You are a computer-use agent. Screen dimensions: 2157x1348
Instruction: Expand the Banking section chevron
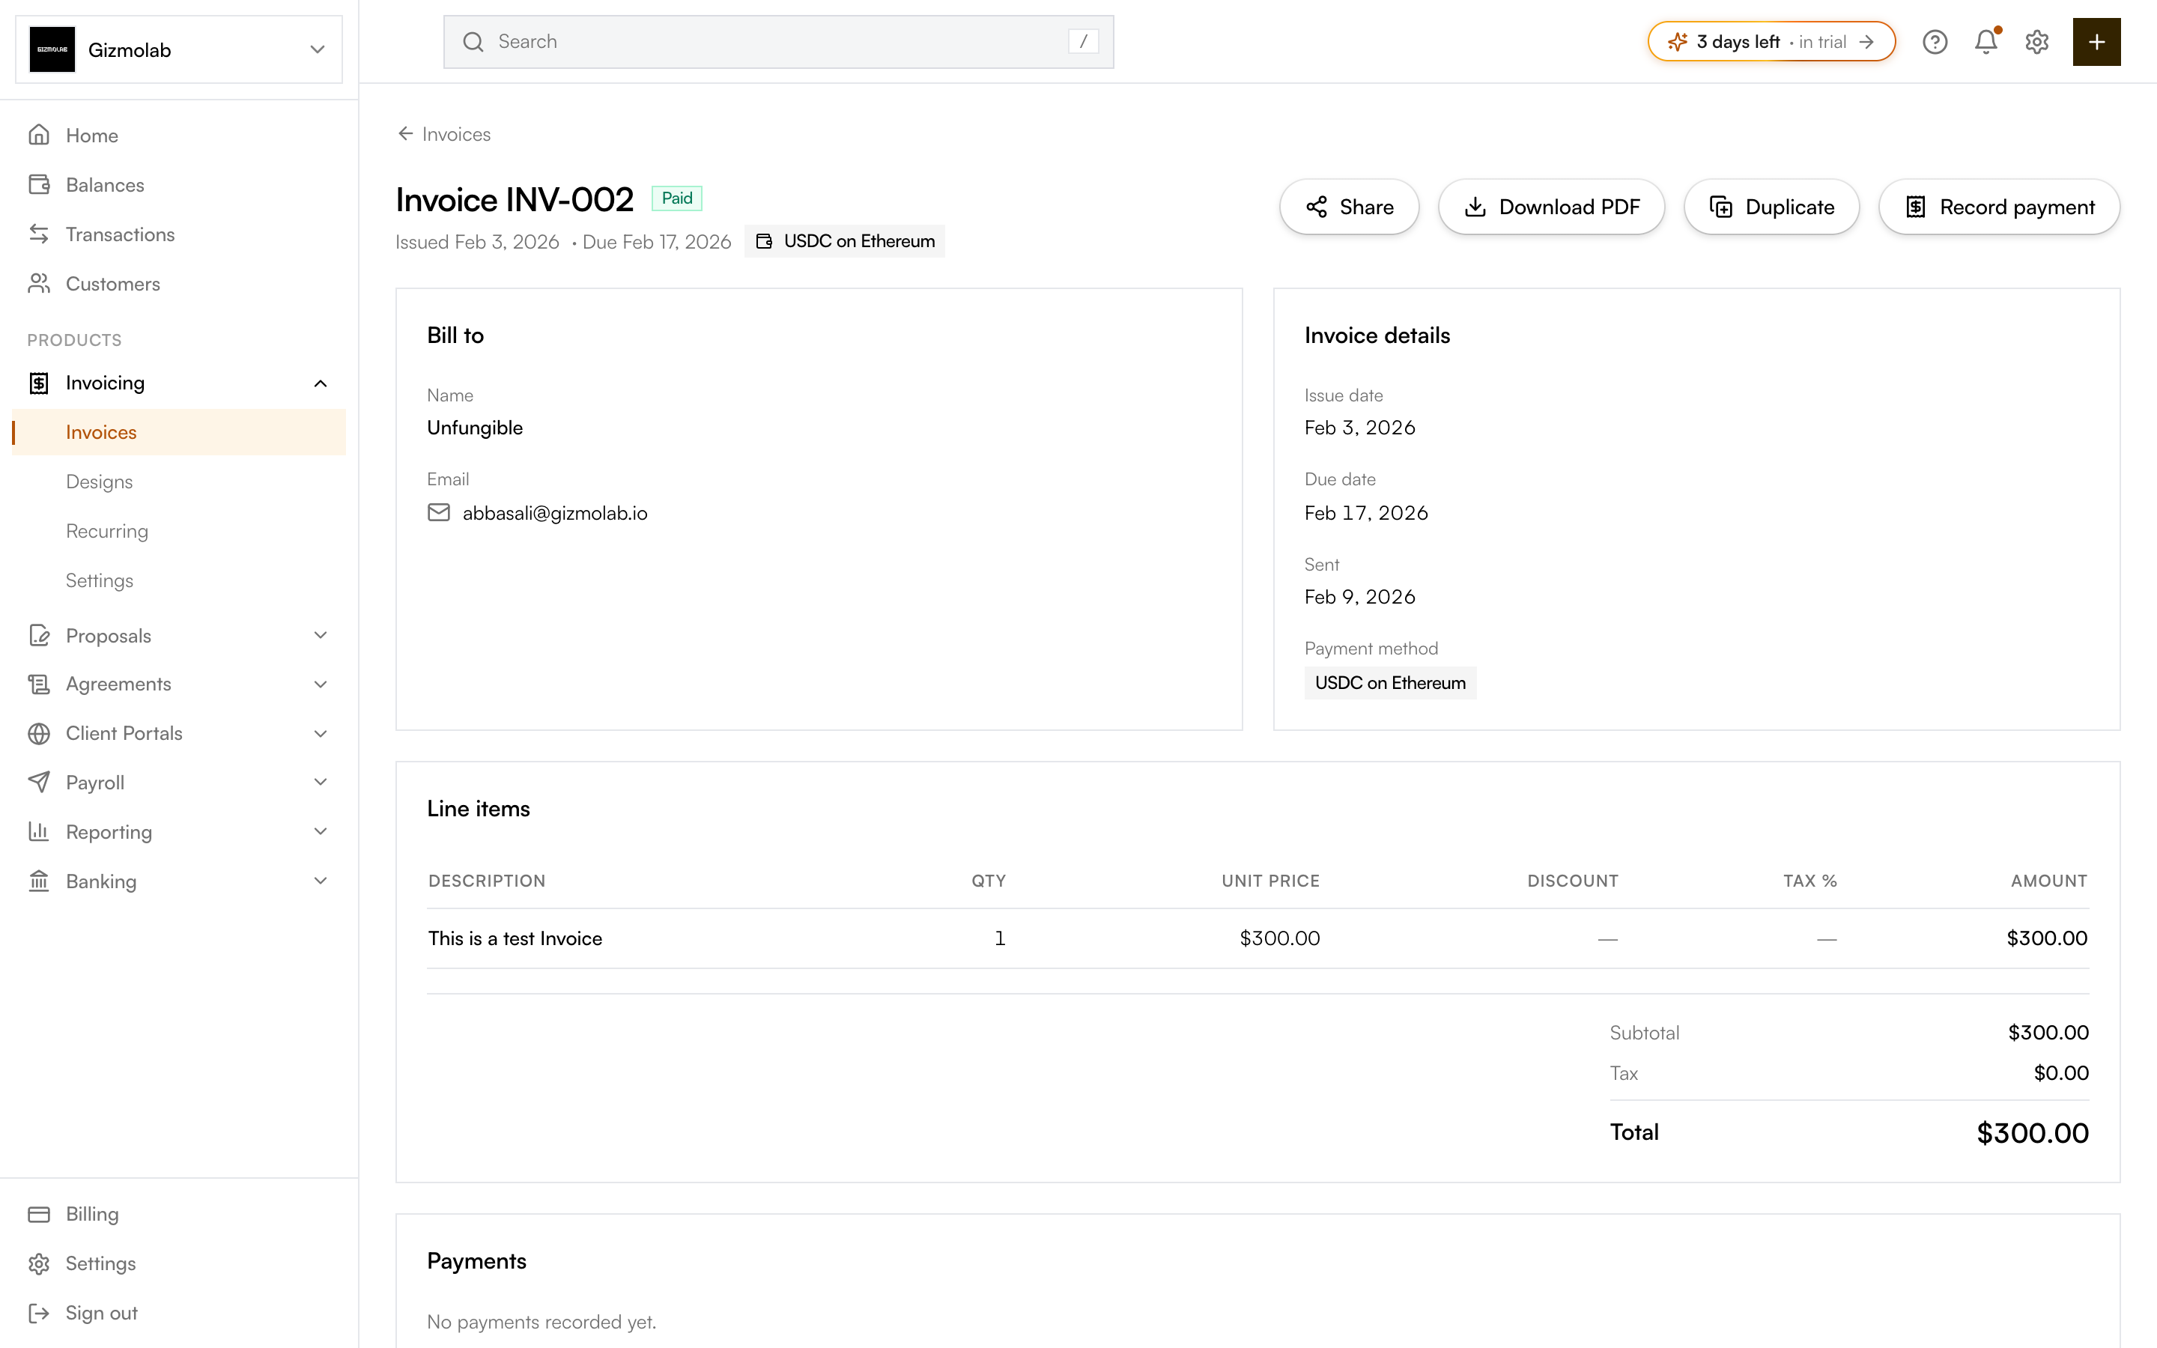(x=321, y=881)
